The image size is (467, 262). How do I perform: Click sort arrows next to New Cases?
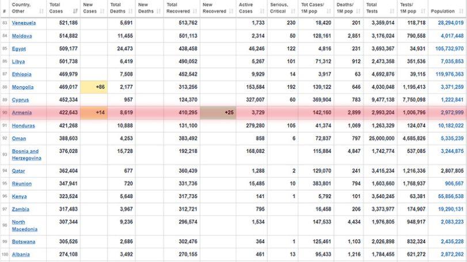click(102, 11)
